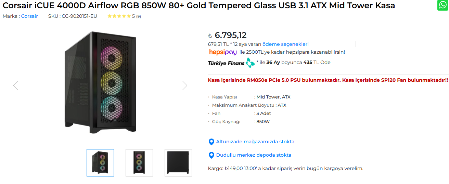Click the main product image
449x184 pixels.
click(100, 82)
